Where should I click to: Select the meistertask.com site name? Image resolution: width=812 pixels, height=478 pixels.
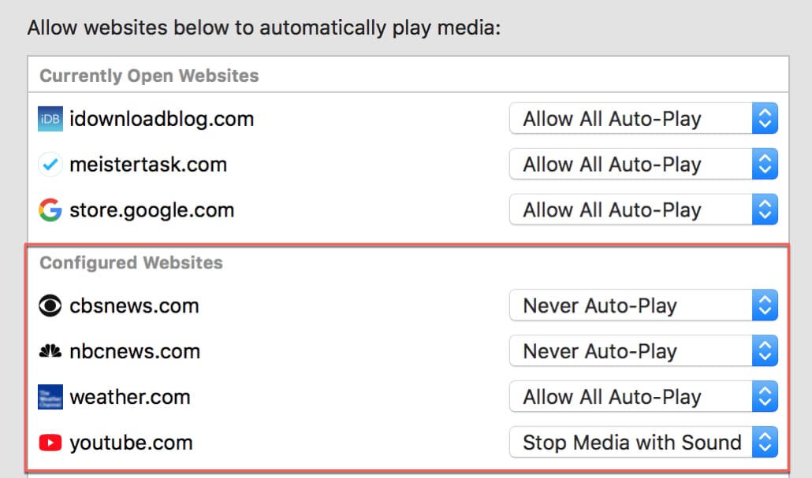coord(148,165)
